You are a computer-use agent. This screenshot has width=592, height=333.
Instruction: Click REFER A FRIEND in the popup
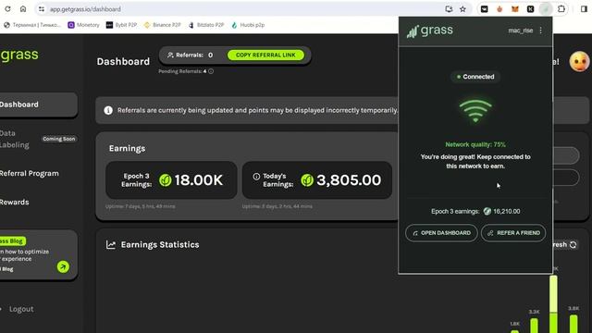click(513, 233)
